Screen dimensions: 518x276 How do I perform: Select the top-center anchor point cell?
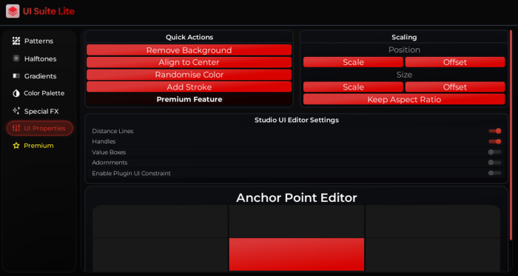click(297, 221)
